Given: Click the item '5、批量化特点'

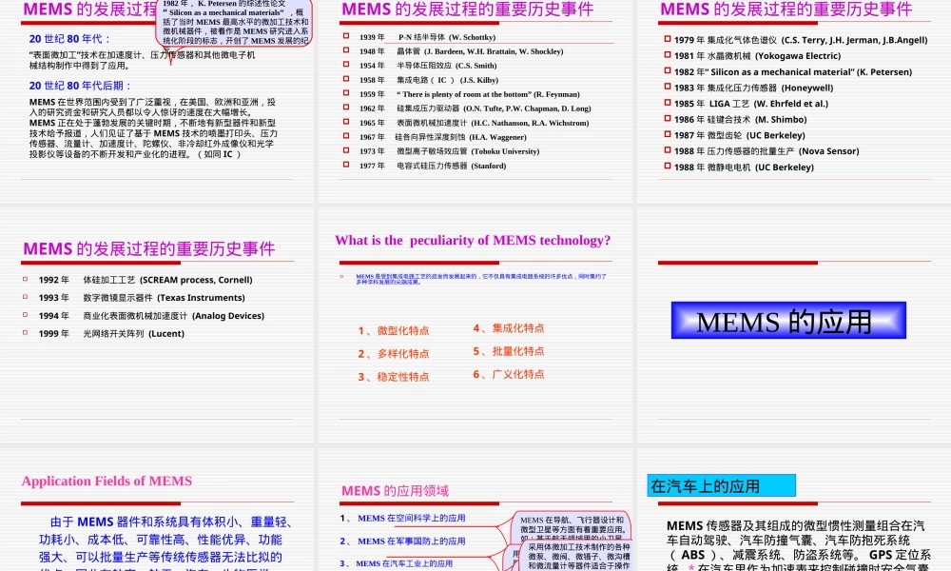Looking at the screenshot, I should click(508, 351).
